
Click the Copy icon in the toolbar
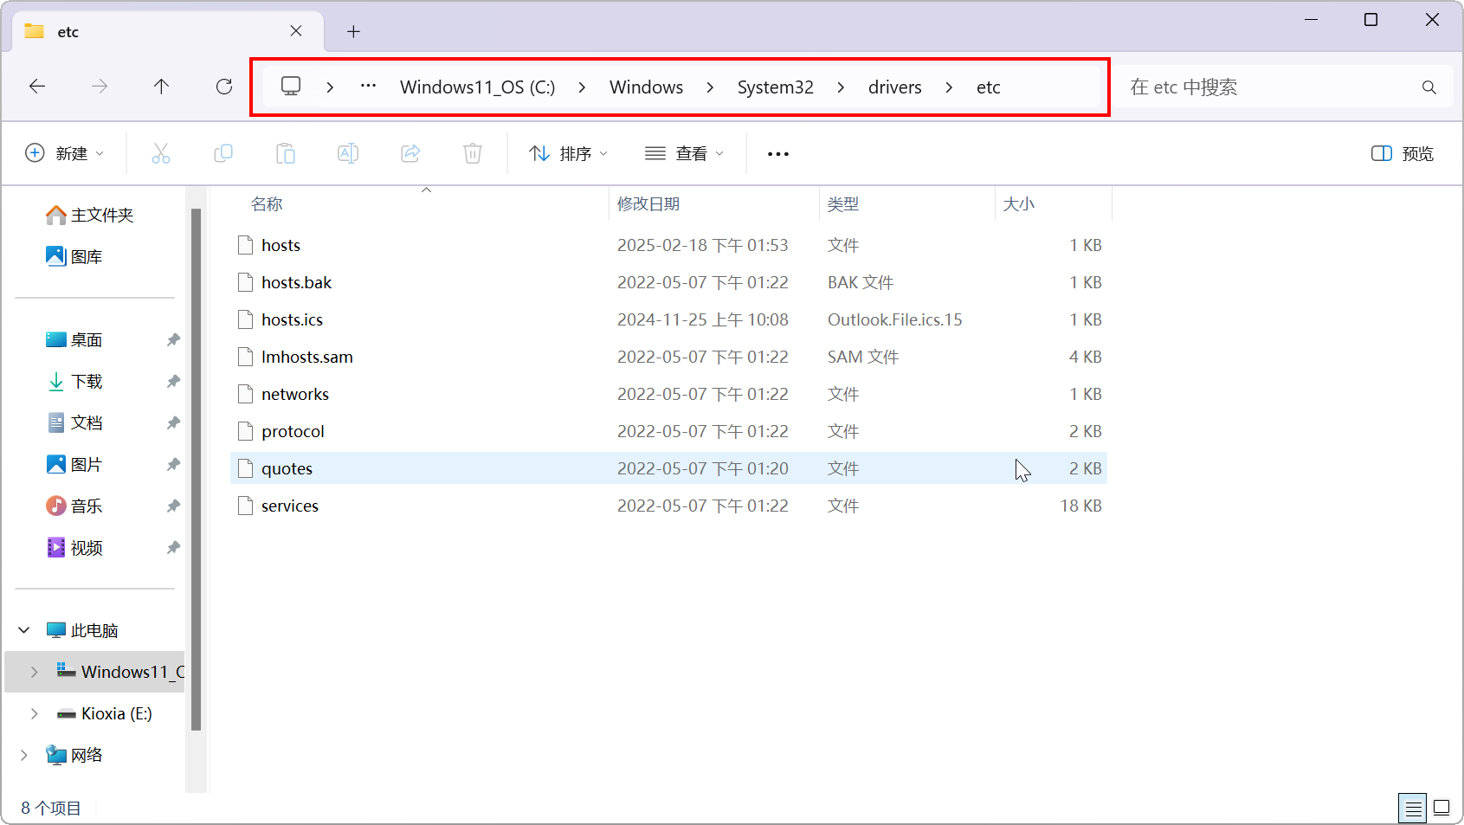pos(223,153)
